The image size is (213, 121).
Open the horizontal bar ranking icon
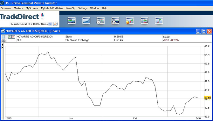[159, 21]
